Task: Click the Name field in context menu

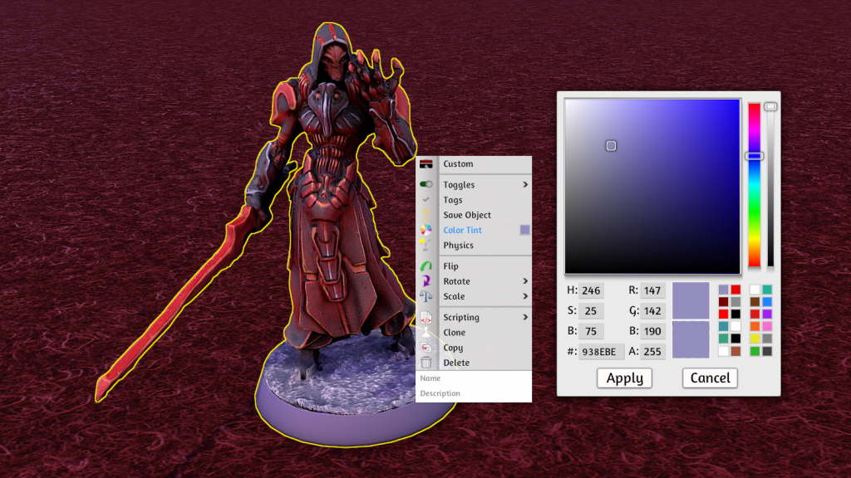Action: pyautogui.click(x=474, y=378)
